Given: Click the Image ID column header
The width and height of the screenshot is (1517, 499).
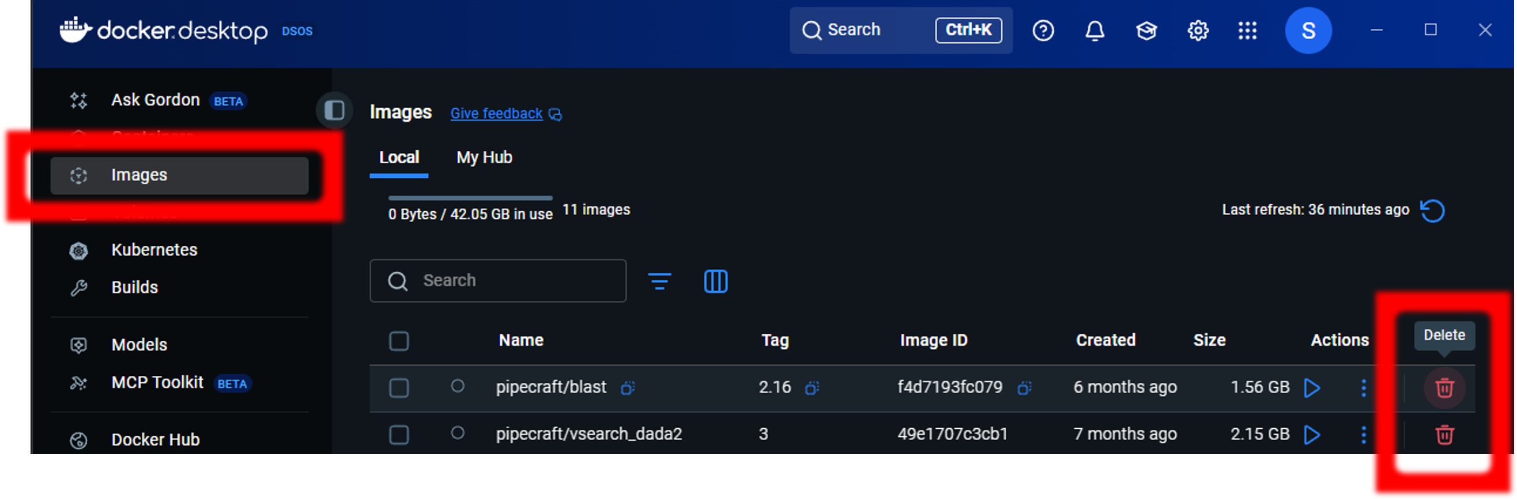Looking at the screenshot, I should 933,340.
